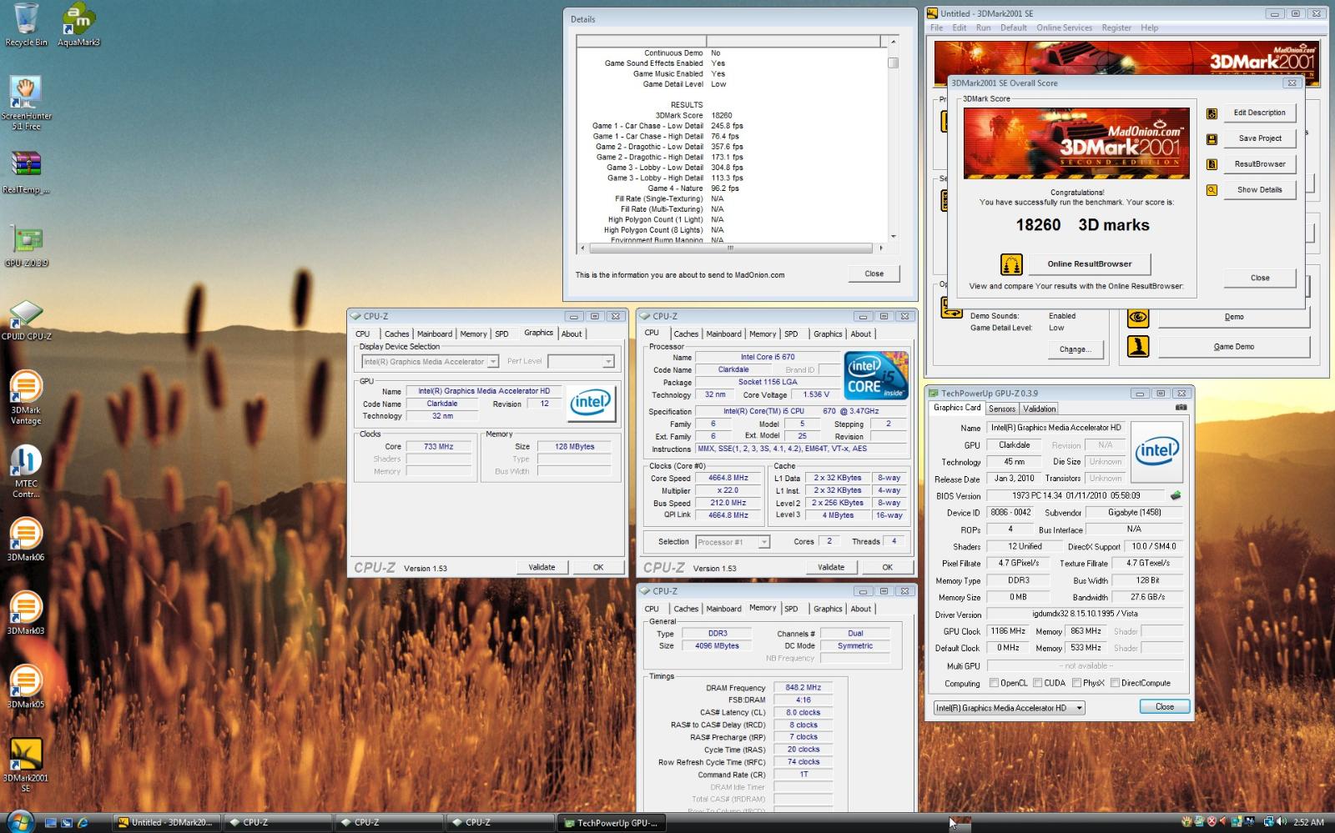Open the Perf Level dropdown in CPU-Z

[x=581, y=361]
